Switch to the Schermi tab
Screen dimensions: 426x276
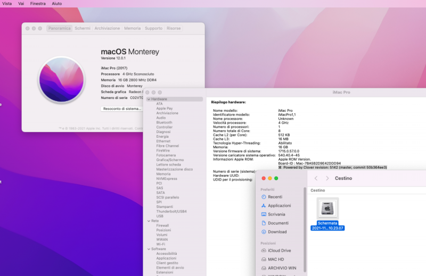click(x=83, y=28)
